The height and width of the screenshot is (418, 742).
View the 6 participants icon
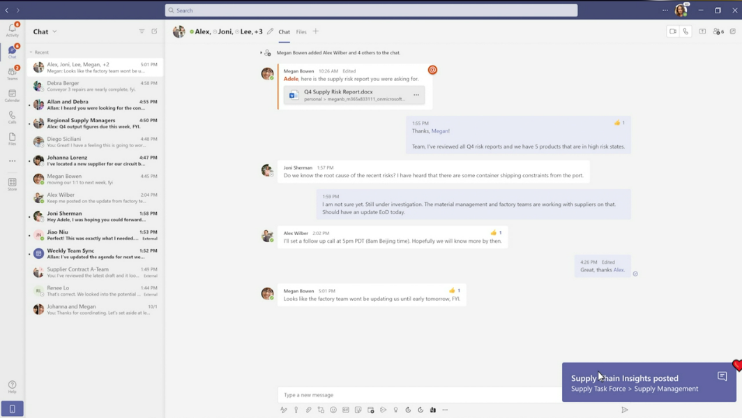coord(718,31)
